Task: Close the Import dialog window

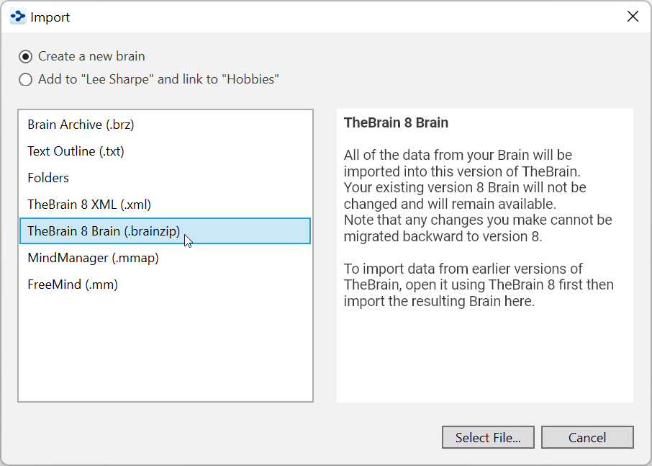Action: point(633,17)
